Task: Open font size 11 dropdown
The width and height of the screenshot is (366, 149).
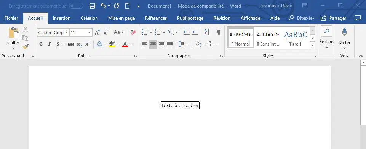Action: point(90,33)
